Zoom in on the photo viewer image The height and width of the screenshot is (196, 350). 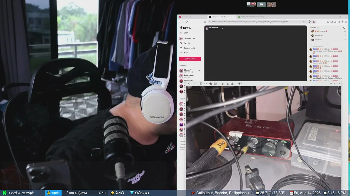(211, 84)
